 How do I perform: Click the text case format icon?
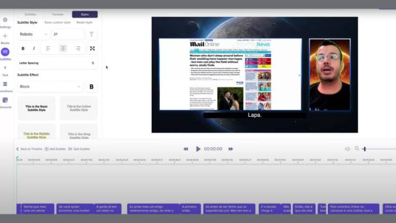point(91,34)
